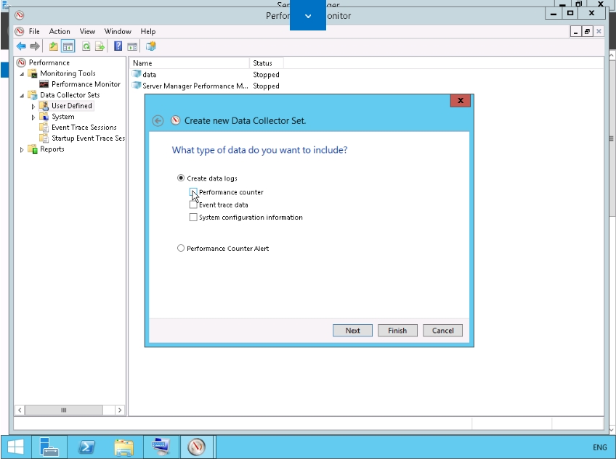Click the Next button in the wizard
This screenshot has height=459, width=616.
coord(352,330)
